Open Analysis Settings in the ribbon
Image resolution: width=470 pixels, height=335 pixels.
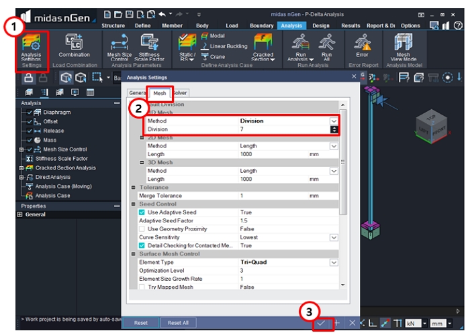coord(32,46)
